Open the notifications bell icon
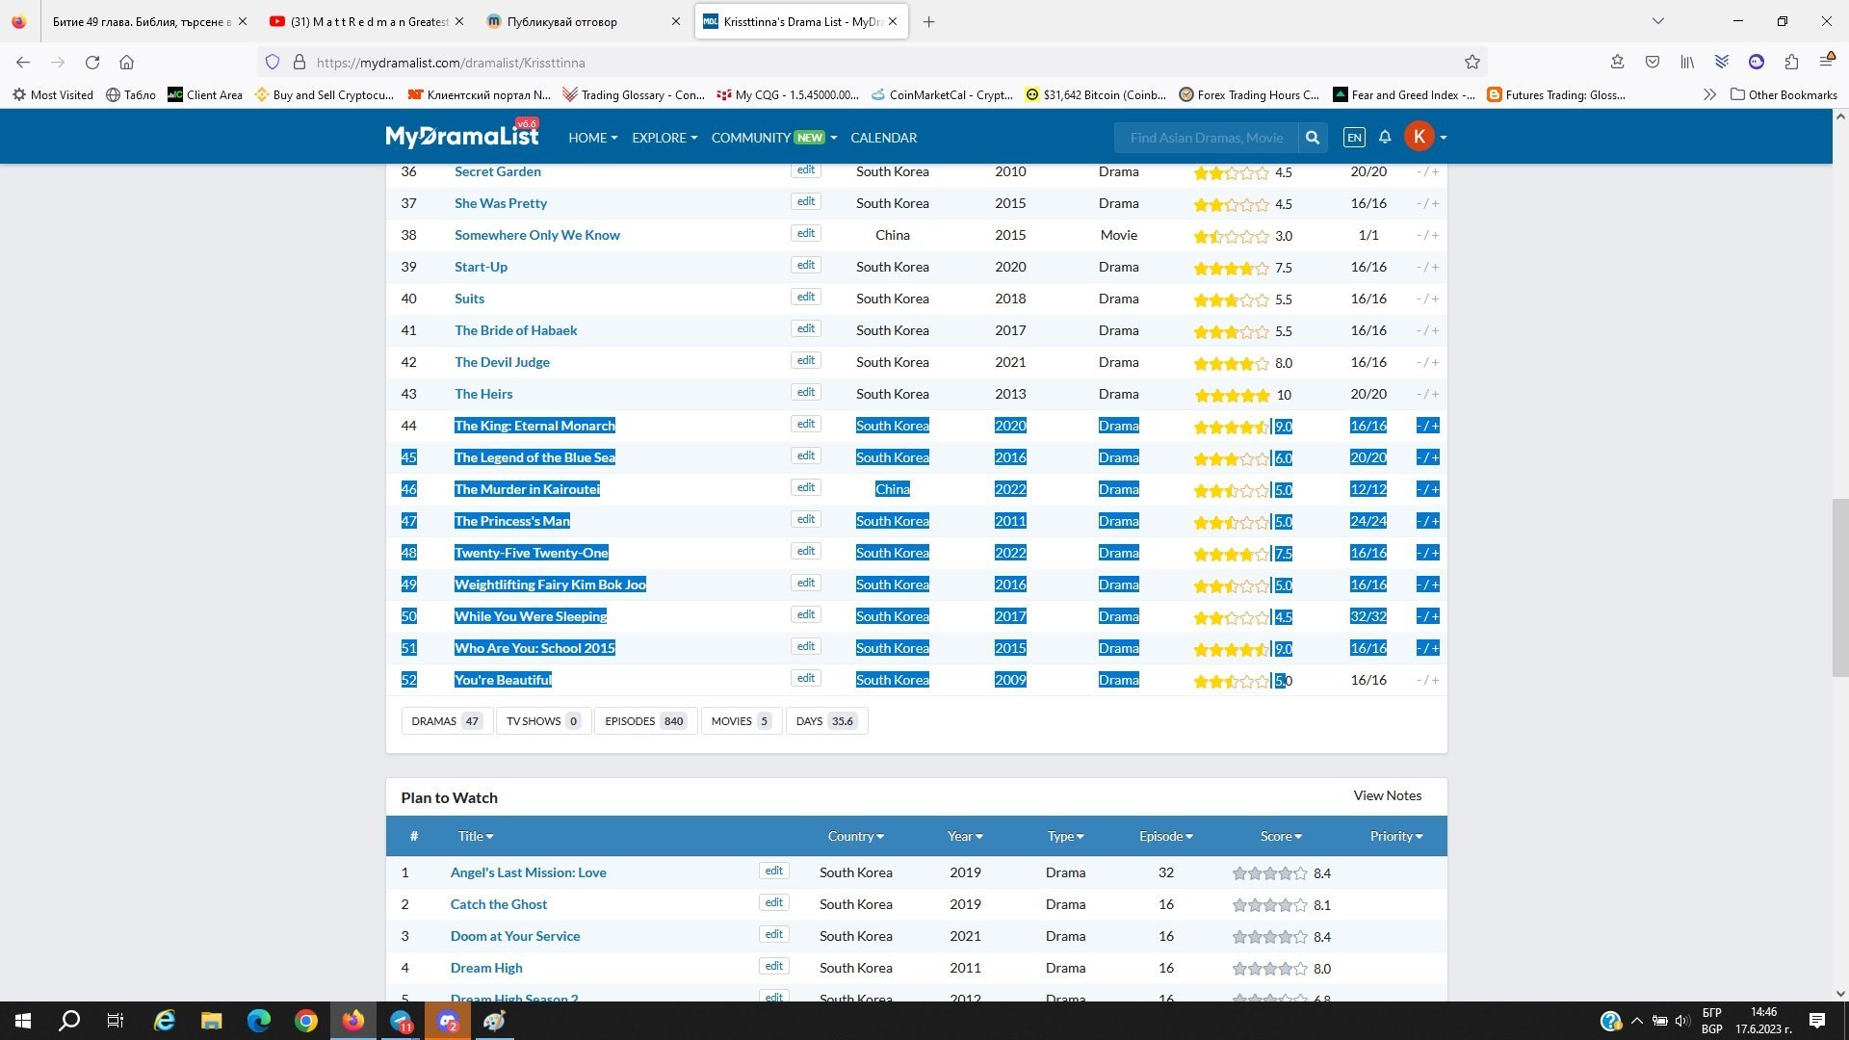The image size is (1849, 1040). click(x=1385, y=138)
